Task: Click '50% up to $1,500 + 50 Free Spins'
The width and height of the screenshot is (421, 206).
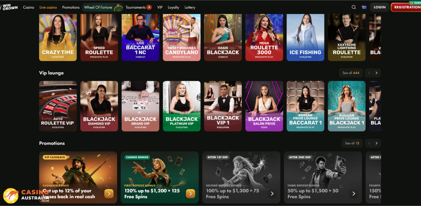Action: click(313, 194)
